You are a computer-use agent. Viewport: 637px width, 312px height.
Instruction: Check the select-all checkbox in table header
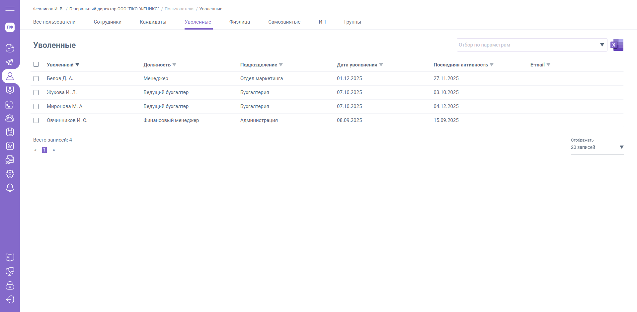point(36,64)
